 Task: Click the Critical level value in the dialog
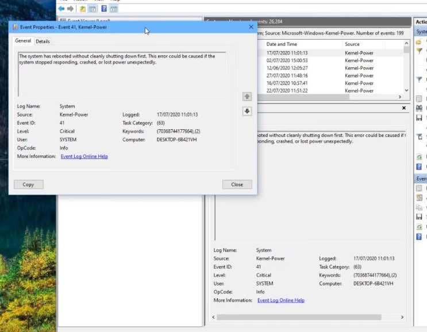67,131
